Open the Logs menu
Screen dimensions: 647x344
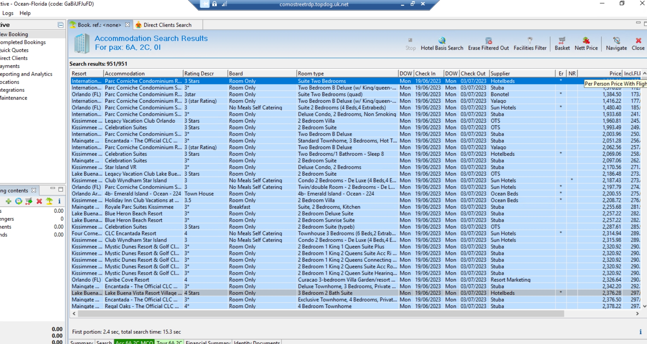8,13
